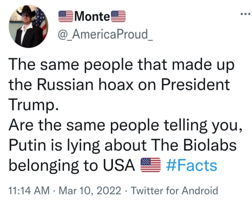Click the Monte display name
The image size is (252, 200).
[x=92, y=17]
